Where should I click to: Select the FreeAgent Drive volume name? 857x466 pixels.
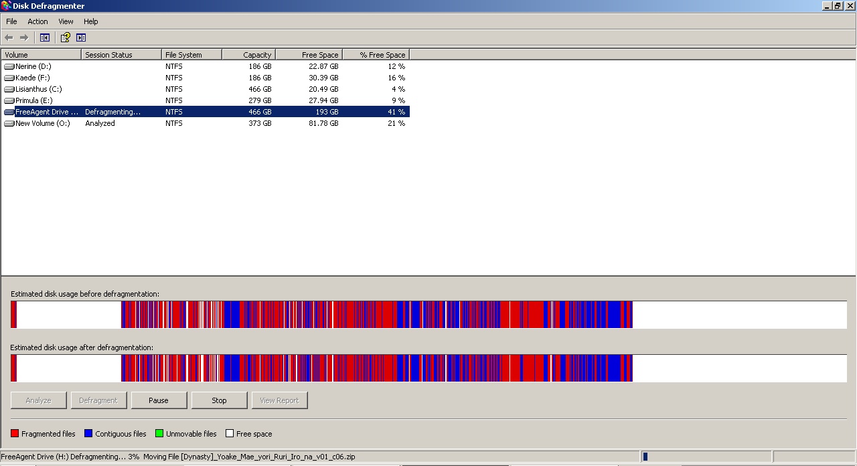[47, 112]
